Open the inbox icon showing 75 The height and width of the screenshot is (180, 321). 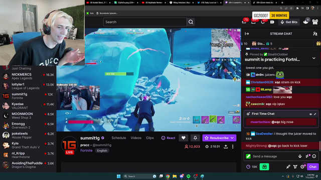pos(244,22)
